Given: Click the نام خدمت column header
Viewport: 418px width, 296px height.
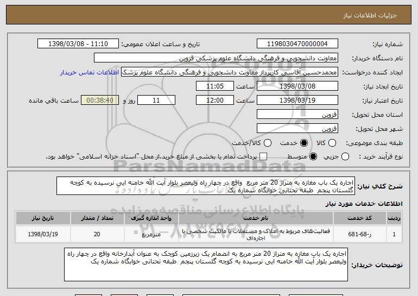Looking at the screenshot, I should point(256,218).
